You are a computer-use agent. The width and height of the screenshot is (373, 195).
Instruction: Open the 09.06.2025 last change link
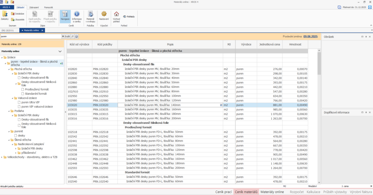(x=310, y=36)
